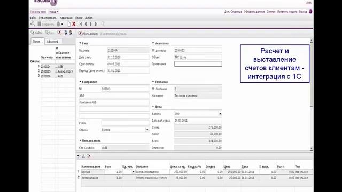Click the Цена за ед. column header
The height and width of the screenshot is (192, 342).
(x=177, y=167)
